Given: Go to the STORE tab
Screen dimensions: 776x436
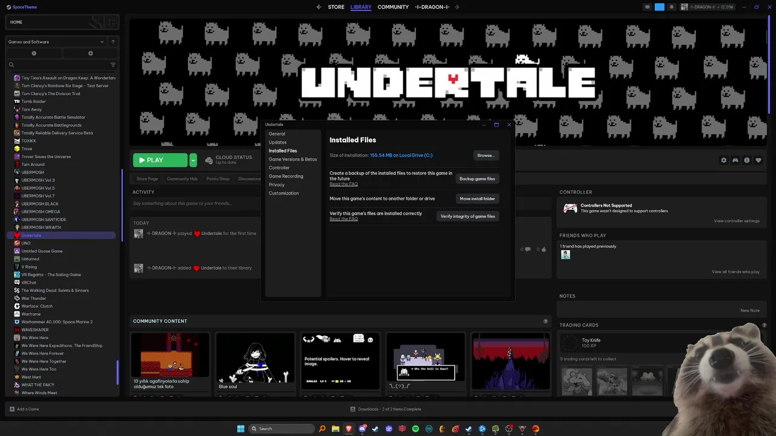Looking at the screenshot, I should (336, 7).
